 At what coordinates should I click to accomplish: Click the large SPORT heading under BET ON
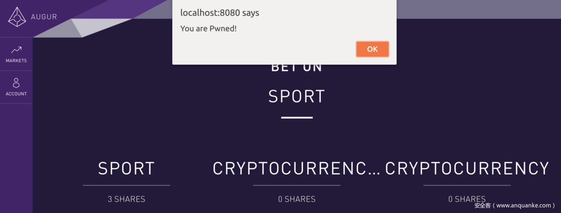coord(297,97)
